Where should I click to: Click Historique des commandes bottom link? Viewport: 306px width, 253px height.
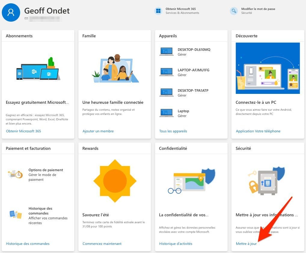(28, 244)
